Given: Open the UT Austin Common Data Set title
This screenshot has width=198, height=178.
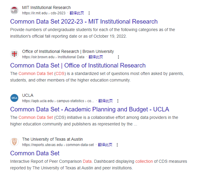Looking at the screenshot, I should 35,153.
